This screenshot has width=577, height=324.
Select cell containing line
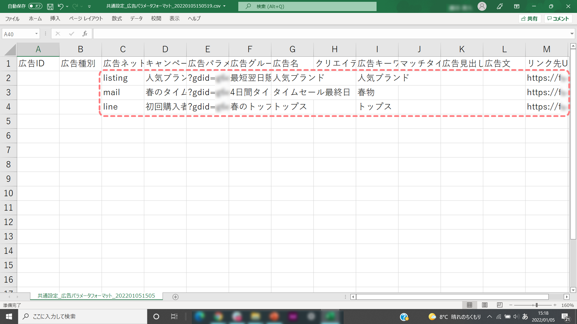[123, 107]
